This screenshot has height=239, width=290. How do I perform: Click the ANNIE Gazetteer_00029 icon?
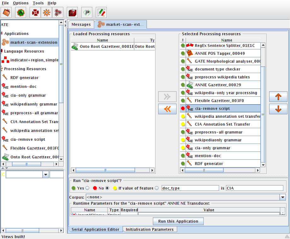(190, 85)
